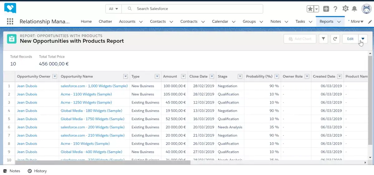The width and height of the screenshot is (374, 175).
Task: Expand the Calendar tab chevron
Action: point(234,22)
